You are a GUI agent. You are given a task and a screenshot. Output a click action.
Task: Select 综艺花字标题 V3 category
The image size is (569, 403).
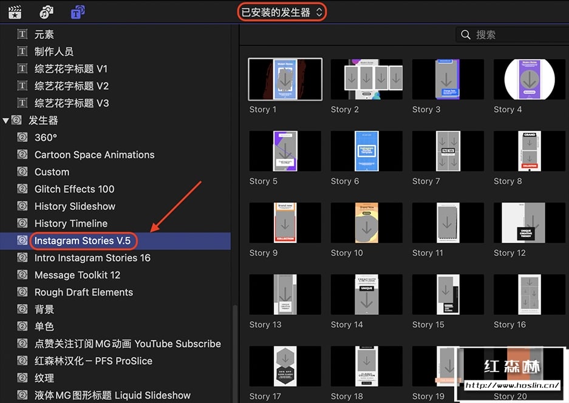[x=72, y=103]
